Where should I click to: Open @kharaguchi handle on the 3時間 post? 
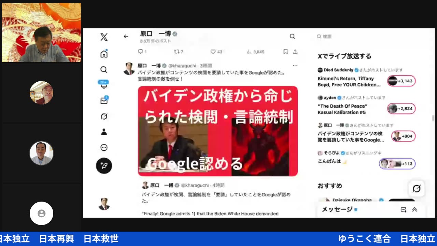pyautogui.click(x=182, y=66)
